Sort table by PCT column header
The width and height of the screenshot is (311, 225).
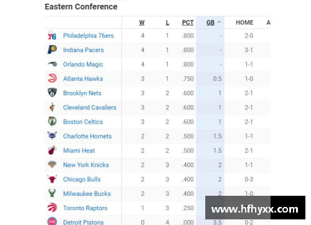[188, 22]
